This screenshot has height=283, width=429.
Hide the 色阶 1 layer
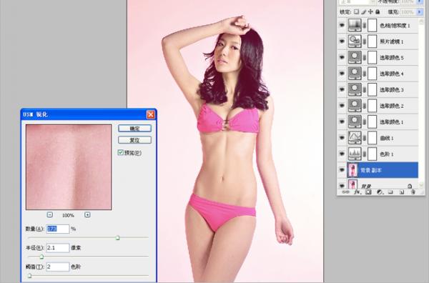coord(342,154)
